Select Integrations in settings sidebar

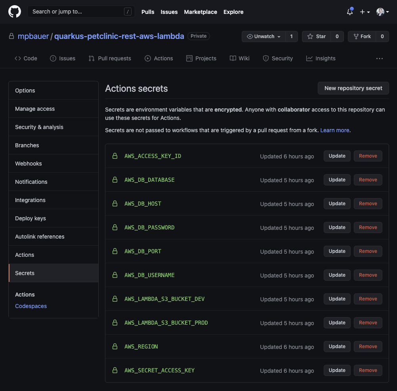coord(53,200)
